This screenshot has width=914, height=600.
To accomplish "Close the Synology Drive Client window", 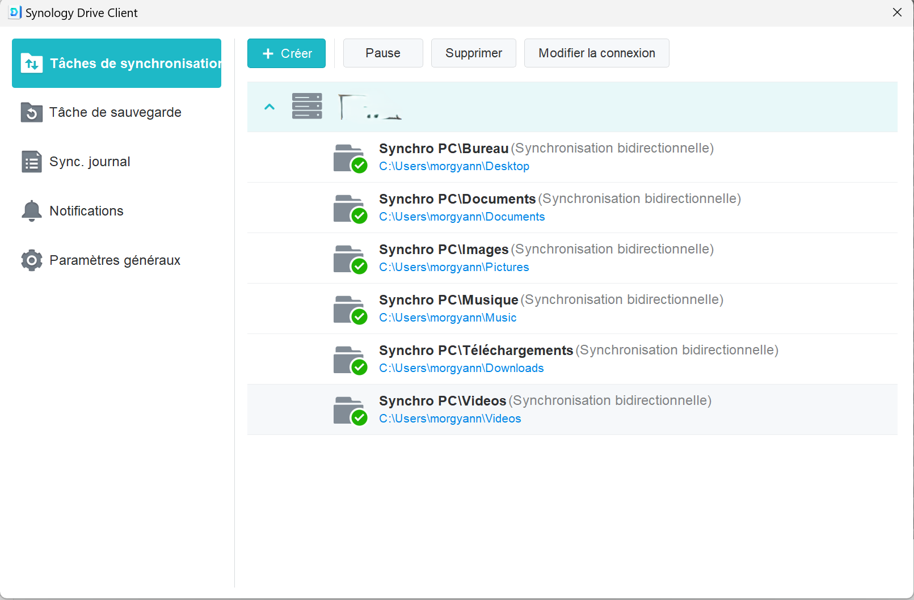I will tap(897, 12).
